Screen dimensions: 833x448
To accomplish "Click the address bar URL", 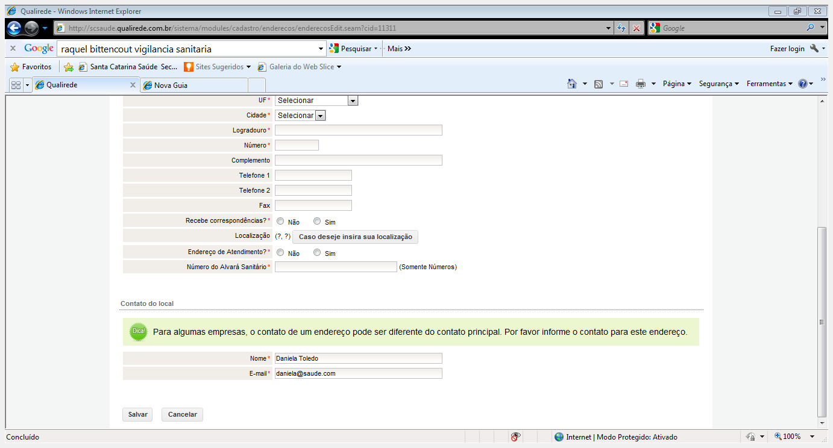I will (232, 28).
